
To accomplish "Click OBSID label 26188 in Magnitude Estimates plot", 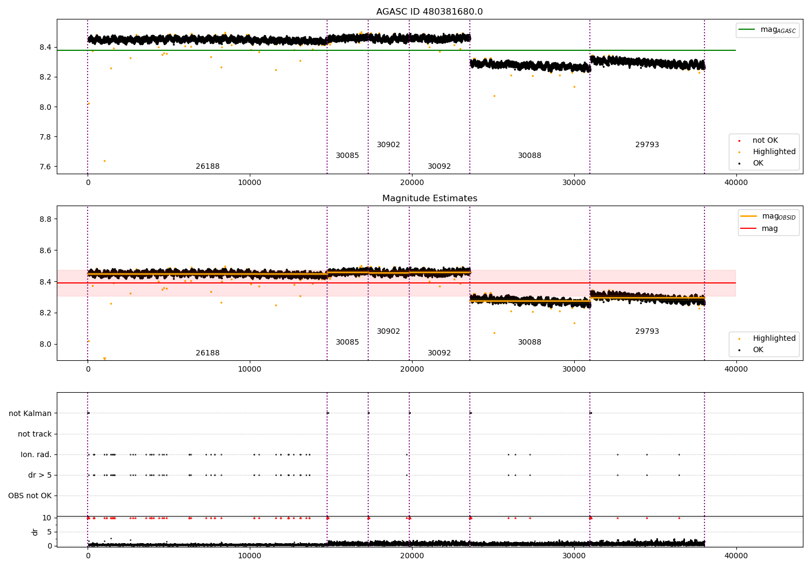I will (208, 353).
